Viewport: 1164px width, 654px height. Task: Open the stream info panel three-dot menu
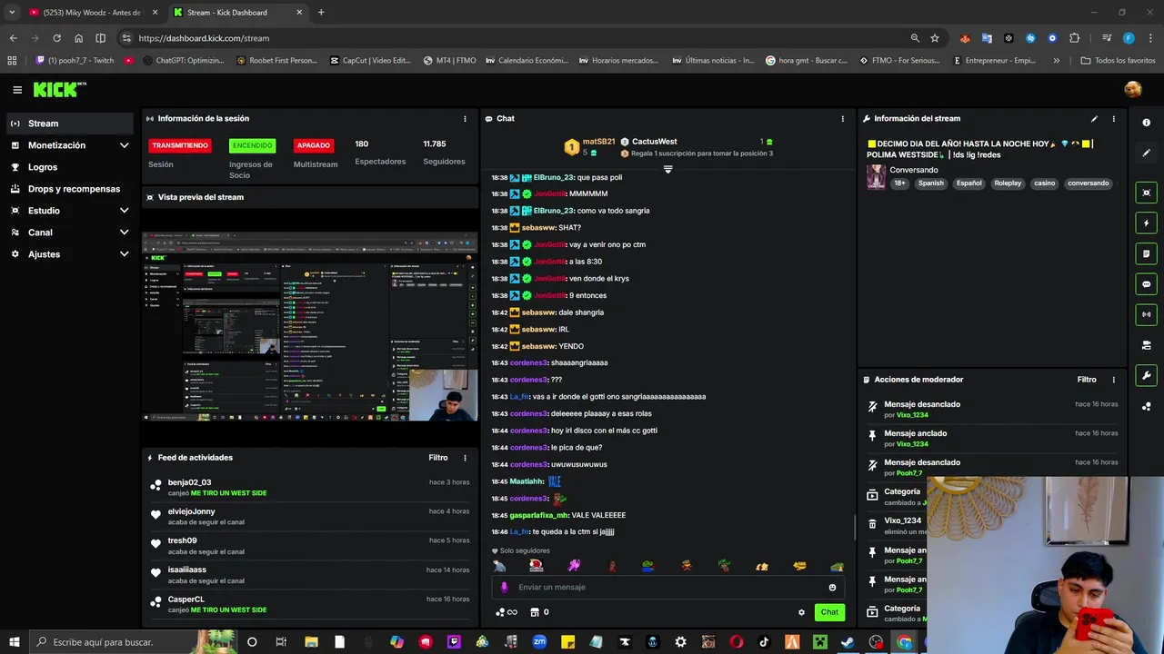tap(1113, 119)
